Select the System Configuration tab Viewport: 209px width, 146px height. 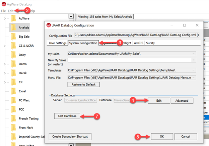point(83,43)
